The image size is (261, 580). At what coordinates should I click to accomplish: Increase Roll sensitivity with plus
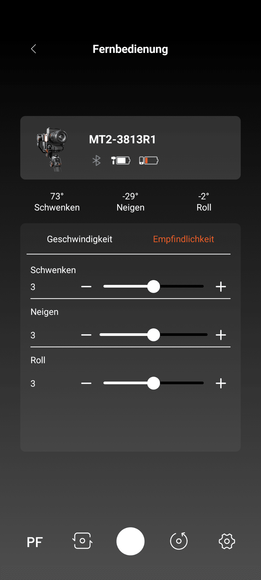point(221,383)
